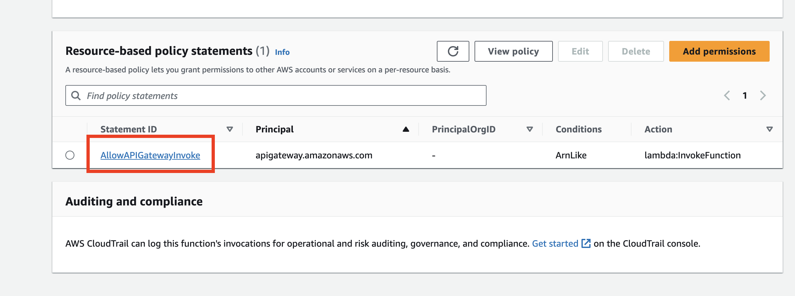Click inside the Find policy statements field

(x=228, y=95)
